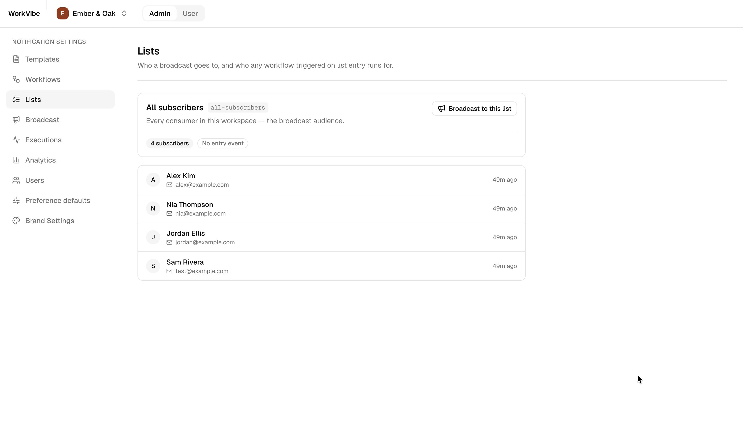Click Alex Kim's avatar initial
The image size is (743, 421).
[x=153, y=180]
